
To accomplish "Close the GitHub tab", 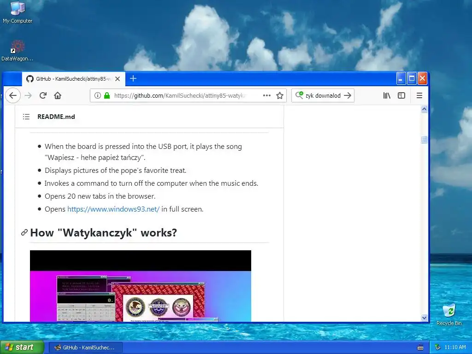I will [x=118, y=79].
